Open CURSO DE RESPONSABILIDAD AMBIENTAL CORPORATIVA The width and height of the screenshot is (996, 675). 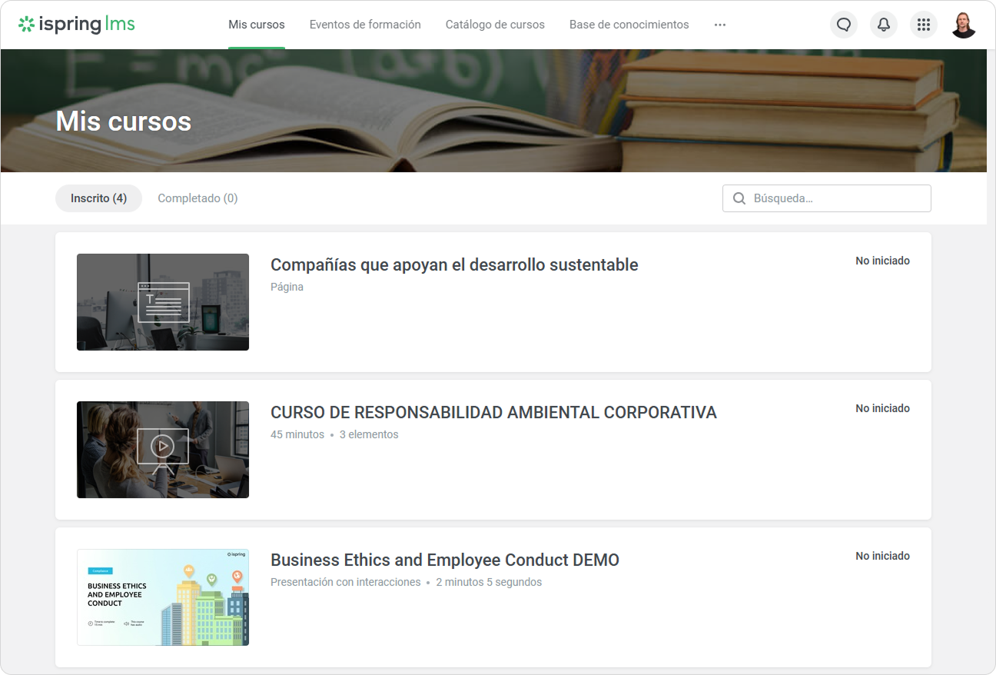(x=493, y=413)
